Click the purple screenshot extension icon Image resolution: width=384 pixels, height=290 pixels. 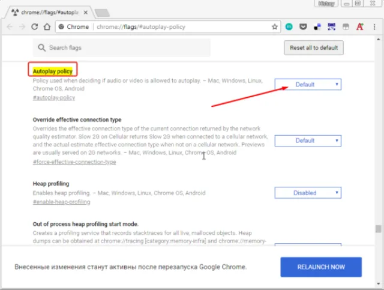pos(332,27)
